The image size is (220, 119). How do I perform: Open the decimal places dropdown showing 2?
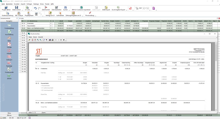[148, 8]
